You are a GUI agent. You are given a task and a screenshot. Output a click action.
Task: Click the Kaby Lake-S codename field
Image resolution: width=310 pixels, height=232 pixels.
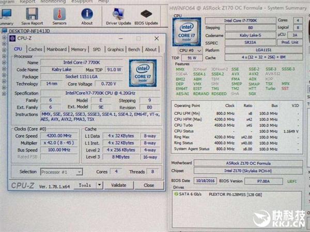pos(250,35)
